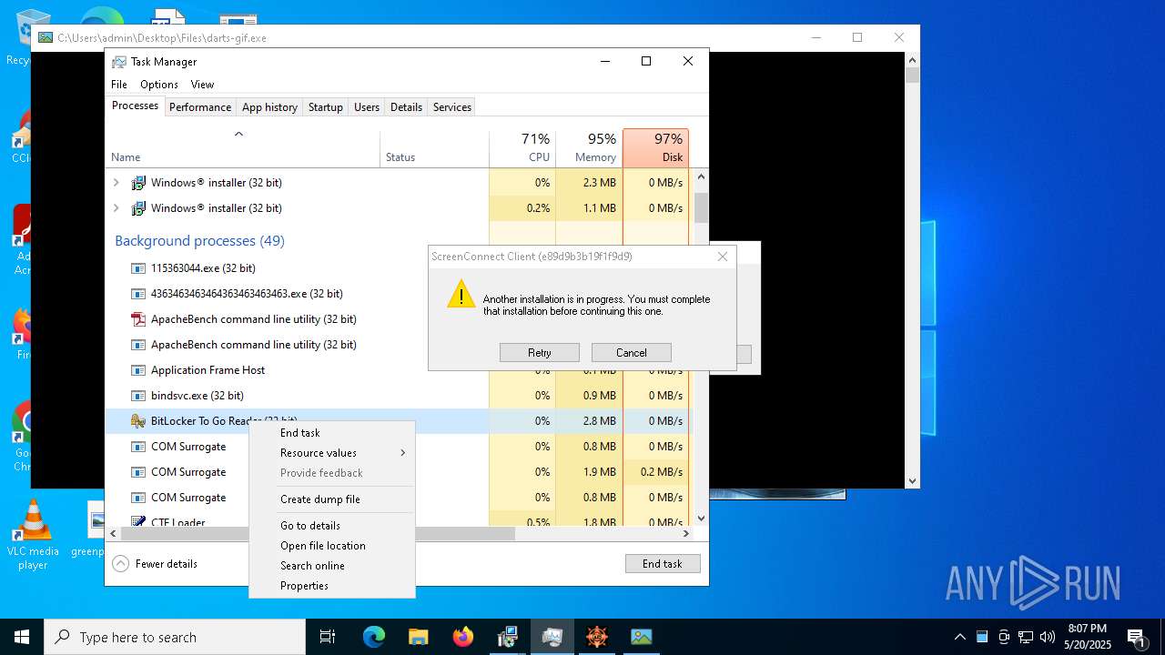The image size is (1165, 655).
Task: Click the BitLocker To Go Reader icon
Action: 138,421
